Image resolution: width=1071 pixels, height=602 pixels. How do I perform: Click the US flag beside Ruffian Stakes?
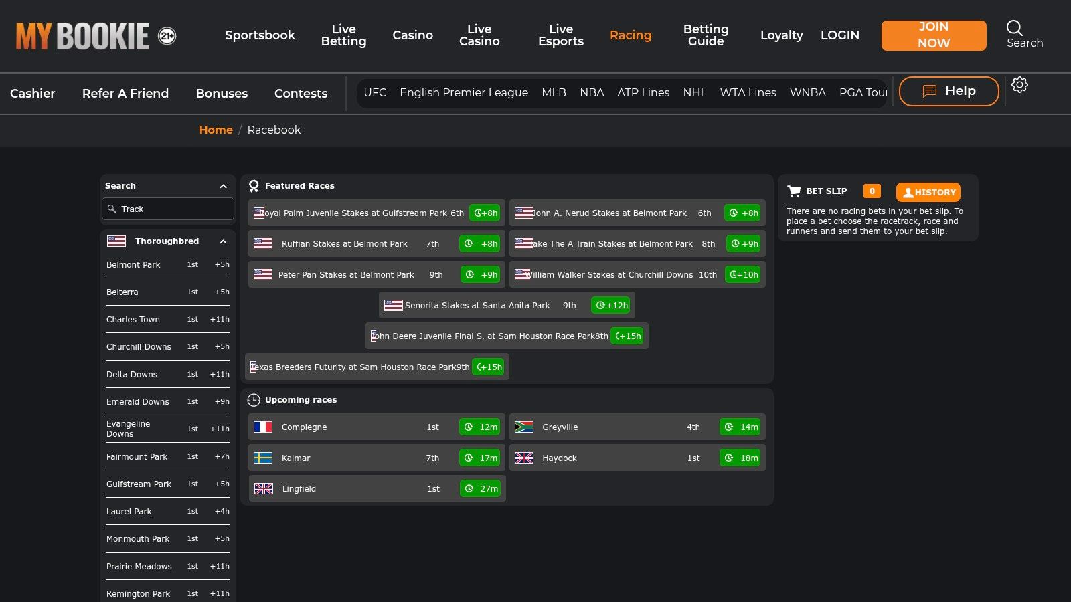(x=263, y=243)
